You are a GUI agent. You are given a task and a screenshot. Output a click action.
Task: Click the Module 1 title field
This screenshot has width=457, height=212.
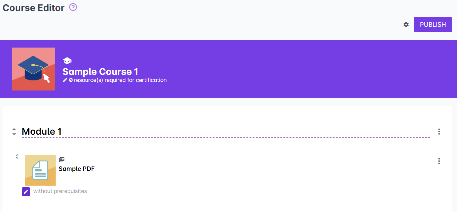[x=42, y=132]
